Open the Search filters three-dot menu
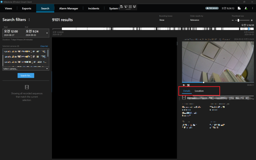The height and width of the screenshot is (160, 256). [29, 20]
